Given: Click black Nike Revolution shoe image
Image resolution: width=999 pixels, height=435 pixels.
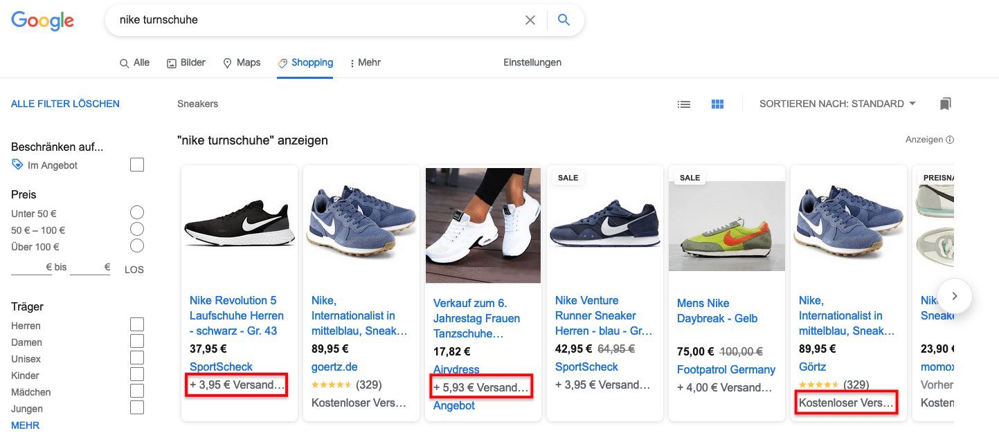Looking at the screenshot, I should (x=240, y=225).
